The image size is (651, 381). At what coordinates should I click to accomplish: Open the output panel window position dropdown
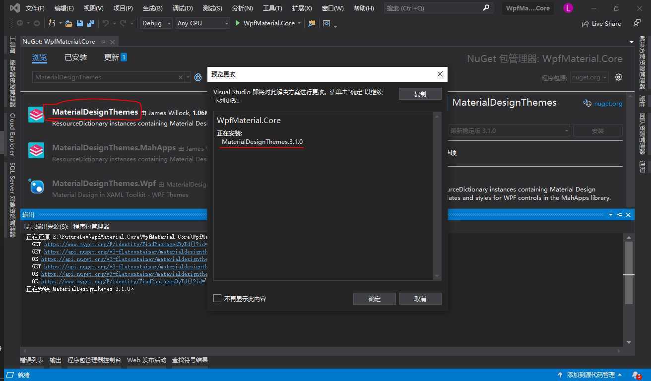[611, 215]
